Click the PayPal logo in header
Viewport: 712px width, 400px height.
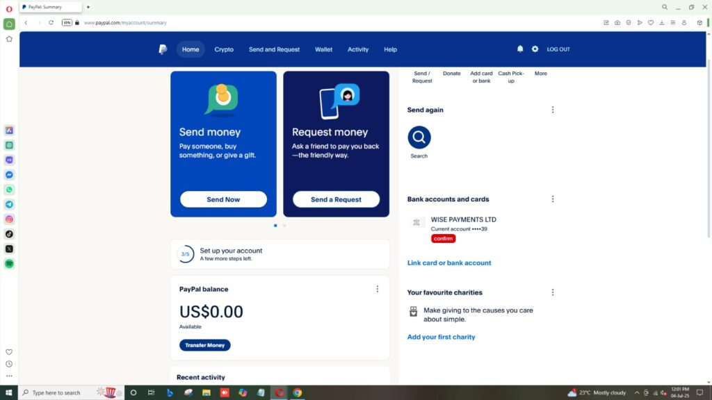(x=163, y=49)
